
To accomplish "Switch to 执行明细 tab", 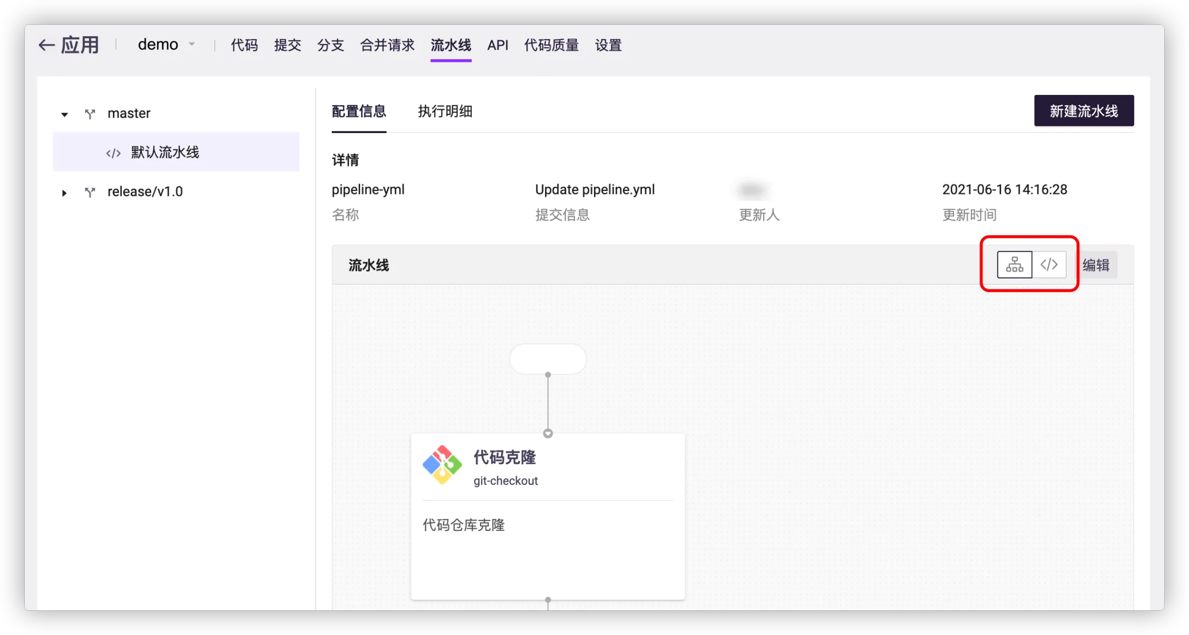I will pos(445,111).
